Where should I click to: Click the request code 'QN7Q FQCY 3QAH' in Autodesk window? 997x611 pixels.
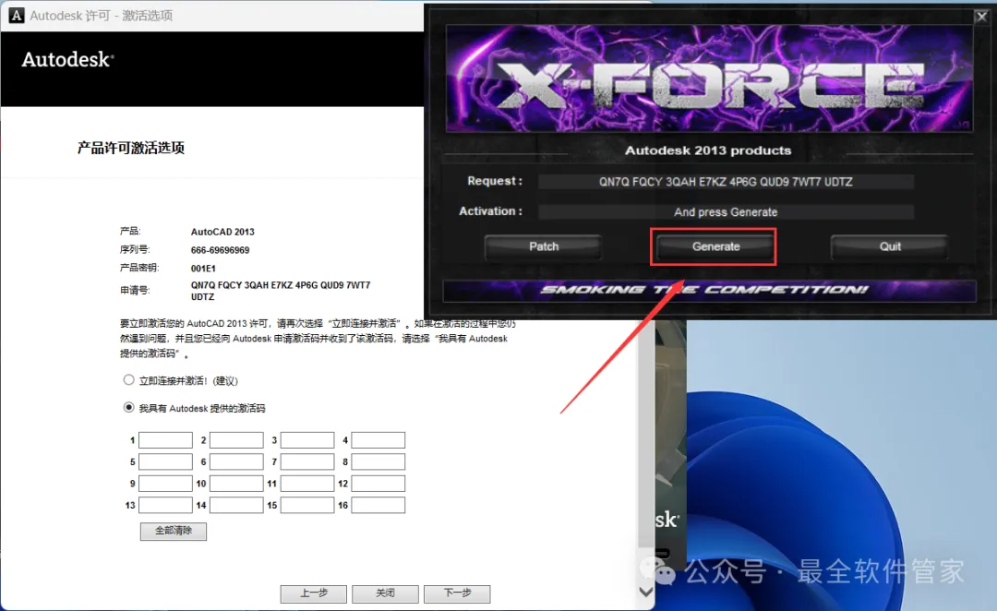[x=230, y=285]
